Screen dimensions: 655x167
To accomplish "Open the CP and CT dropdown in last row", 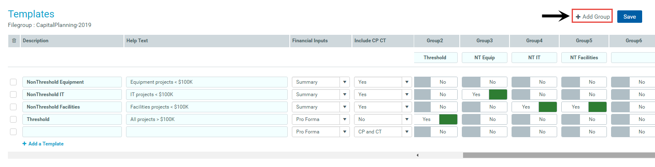I will 407,132.
